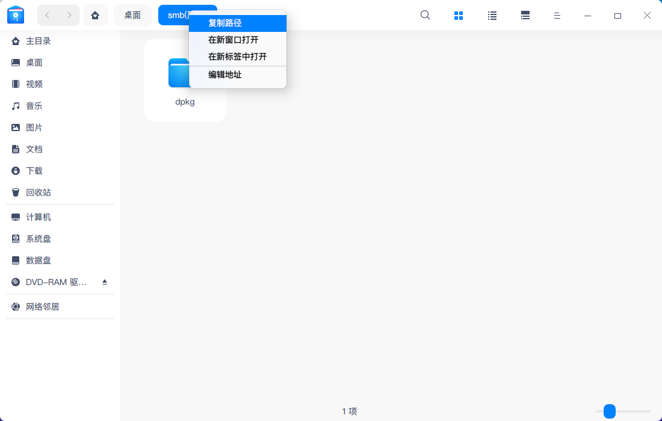Select the 主目录 sidebar label

[39, 41]
